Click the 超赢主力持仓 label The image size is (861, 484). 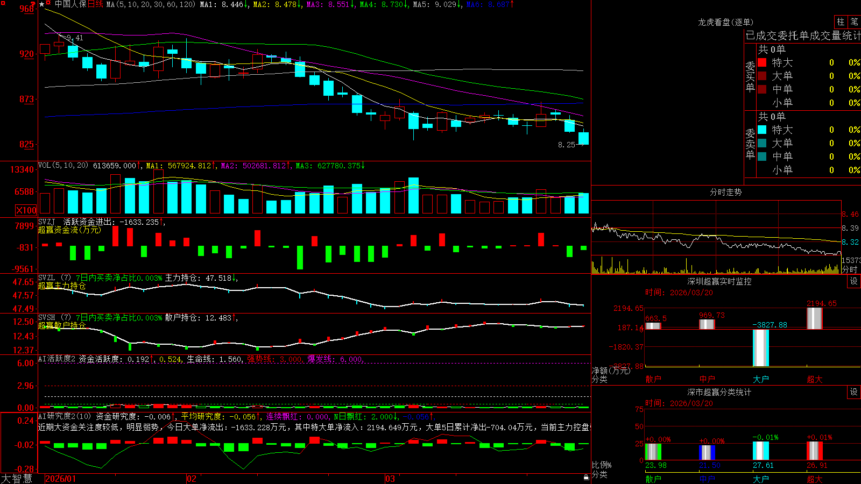tap(62, 286)
